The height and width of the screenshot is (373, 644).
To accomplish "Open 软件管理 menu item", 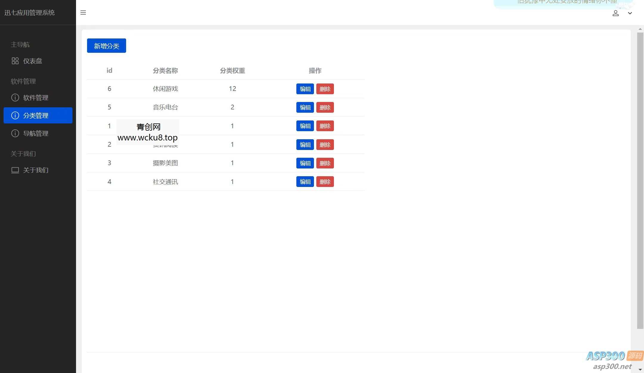I will point(36,97).
